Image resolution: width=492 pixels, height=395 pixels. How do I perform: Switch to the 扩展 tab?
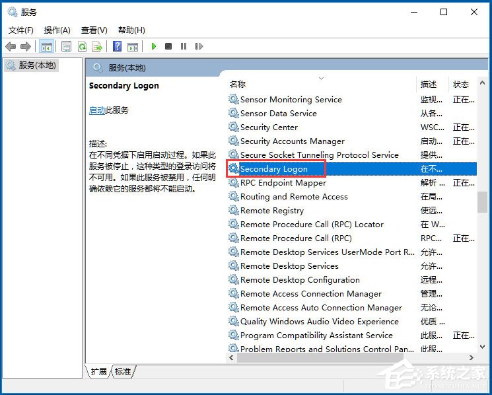click(x=98, y=372)
